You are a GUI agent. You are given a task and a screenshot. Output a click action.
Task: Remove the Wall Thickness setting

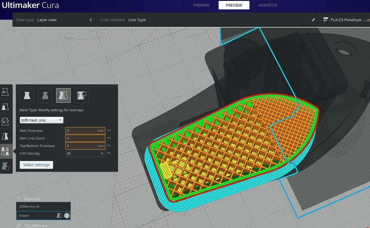[x=109, y=131]
